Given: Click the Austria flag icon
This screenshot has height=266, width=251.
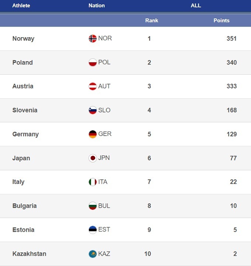Looking at the screenshot, I should pos(93,87).
